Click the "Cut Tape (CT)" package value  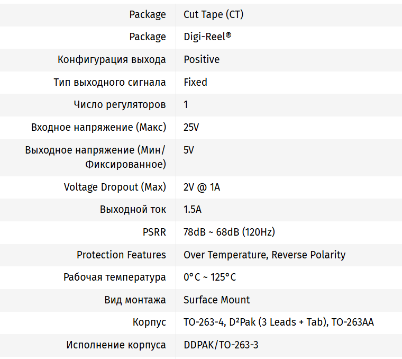[x=213, y=14]
